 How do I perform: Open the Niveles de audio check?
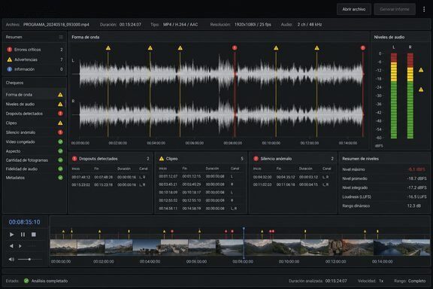pyautogui.click(x=35, y=104)
